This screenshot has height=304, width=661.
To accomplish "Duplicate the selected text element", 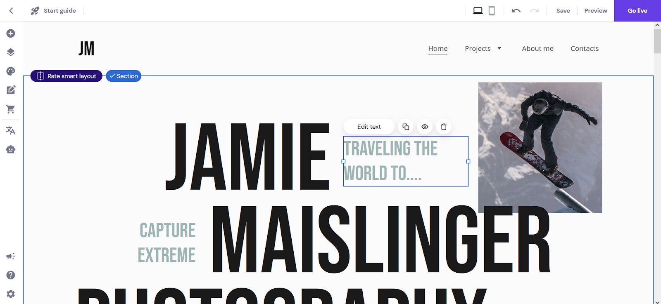I will 406,127.
